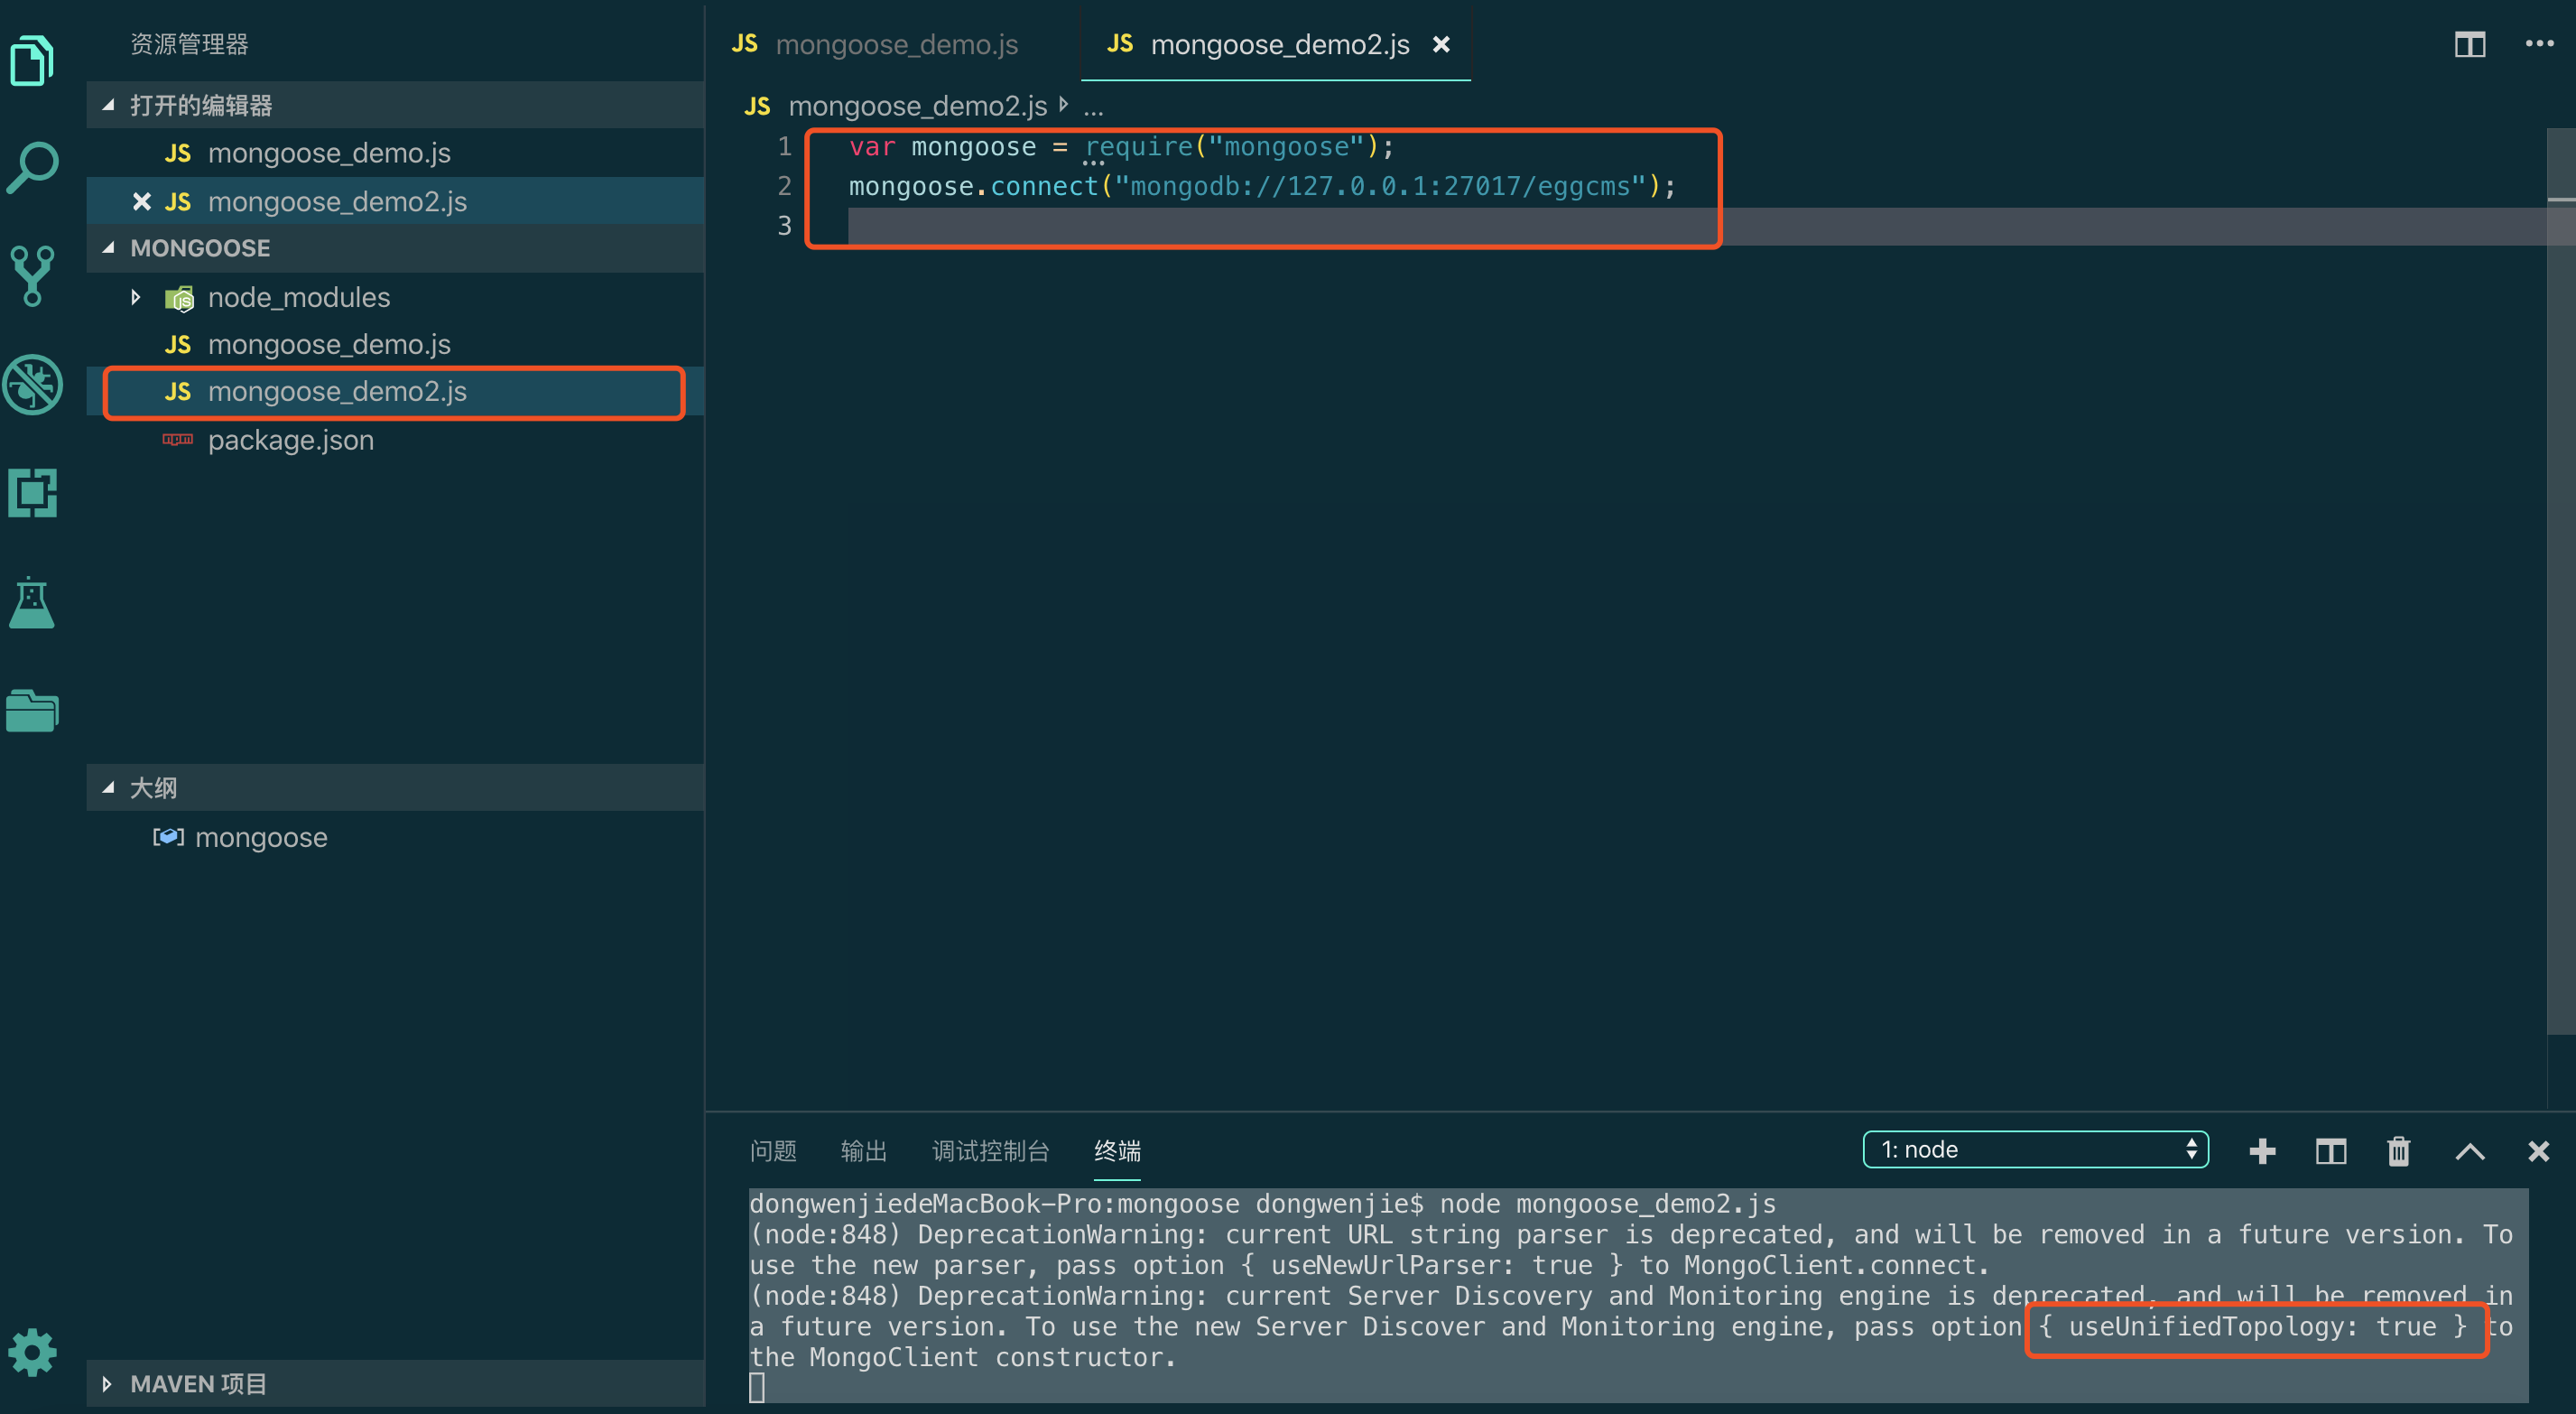Open package.json in the file tree

[x=290, y=441]
